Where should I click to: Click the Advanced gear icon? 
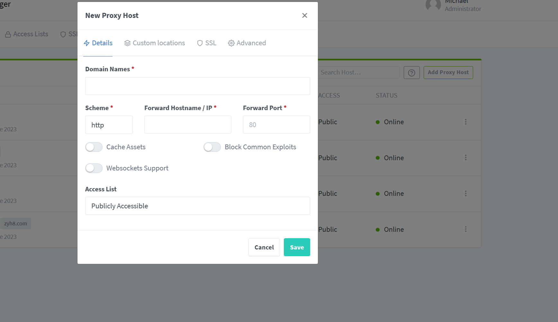(231, 43)
